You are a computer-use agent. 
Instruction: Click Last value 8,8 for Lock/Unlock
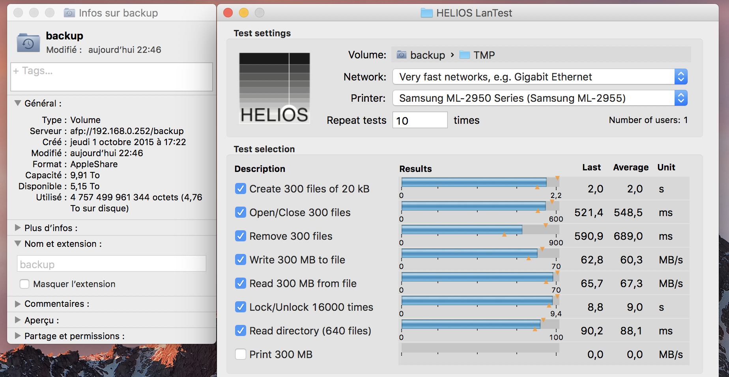[595, 307]
